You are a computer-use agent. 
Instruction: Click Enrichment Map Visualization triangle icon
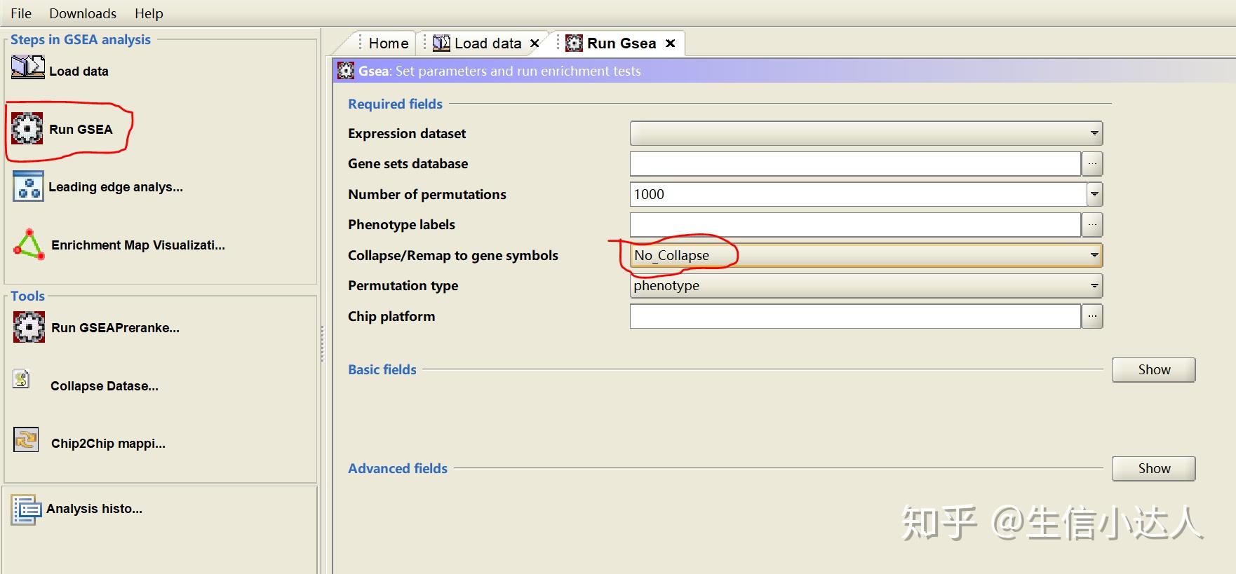tap(29, 245)
